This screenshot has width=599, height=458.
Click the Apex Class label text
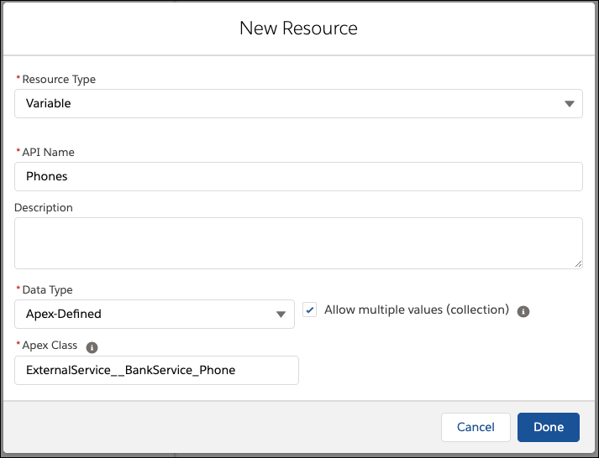tap(50, 346)
